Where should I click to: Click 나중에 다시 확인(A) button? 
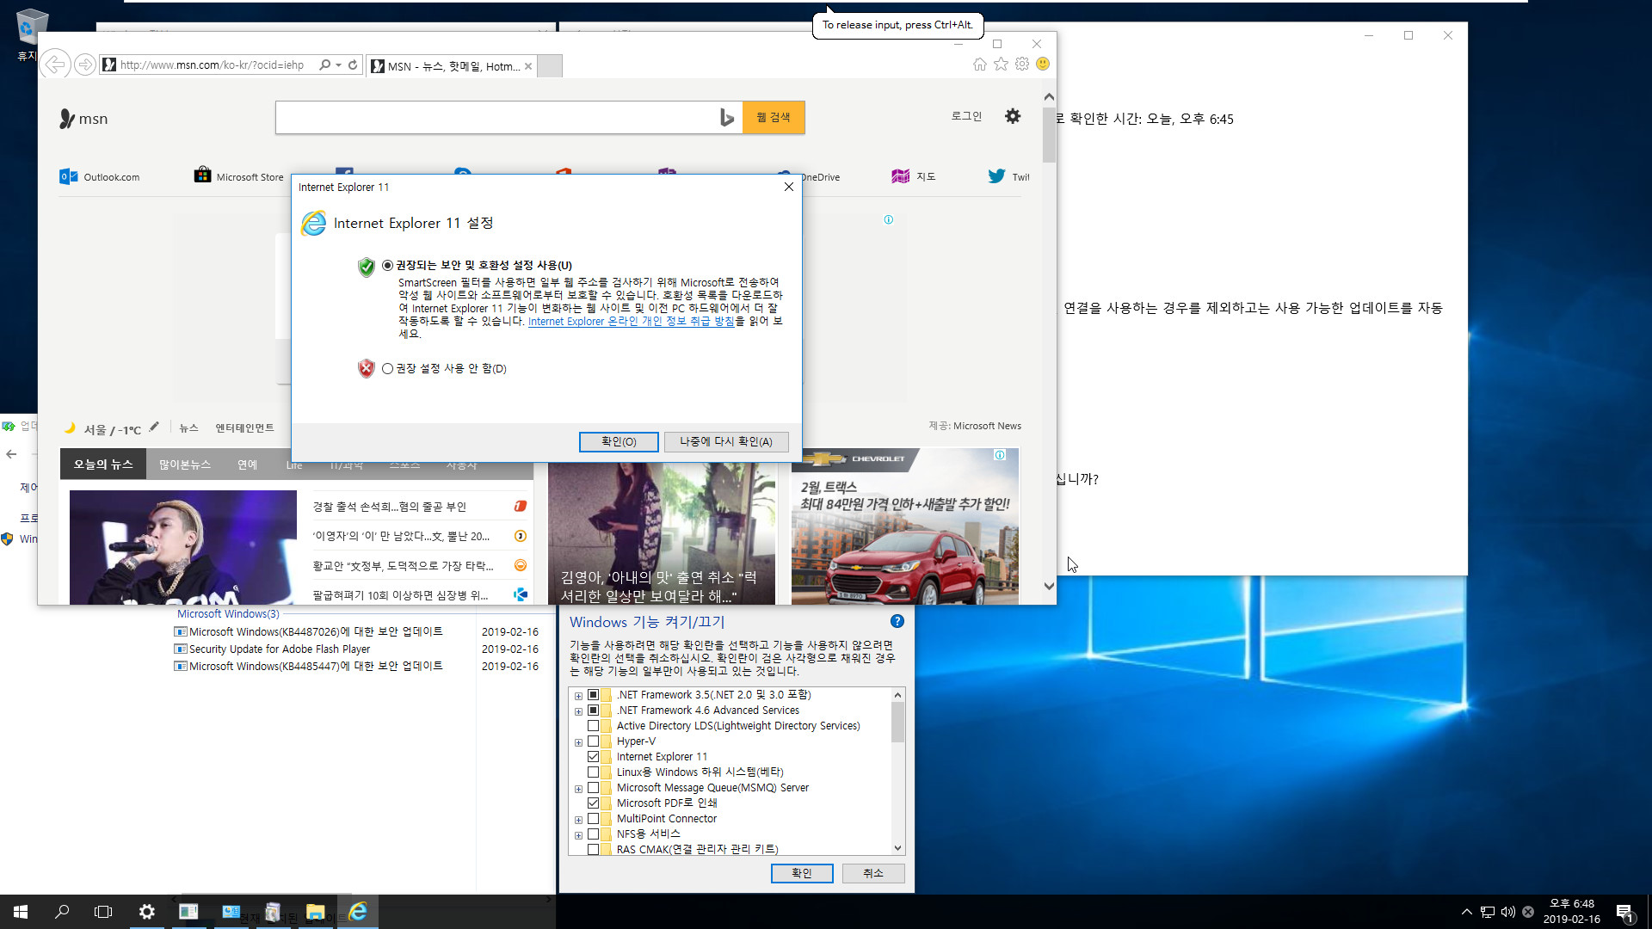(726, 441)
